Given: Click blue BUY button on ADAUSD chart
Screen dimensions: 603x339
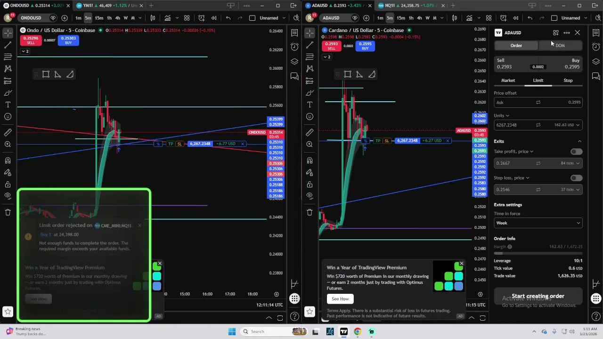Looking at the screenshot, I should (x=365, y=46).
